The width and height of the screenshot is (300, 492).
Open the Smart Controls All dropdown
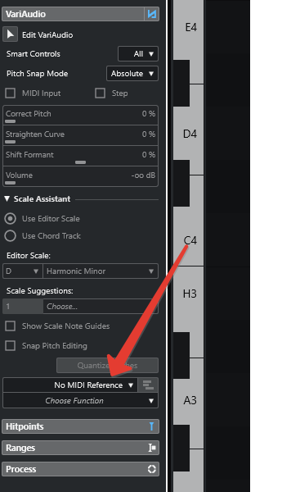point(138,54)
